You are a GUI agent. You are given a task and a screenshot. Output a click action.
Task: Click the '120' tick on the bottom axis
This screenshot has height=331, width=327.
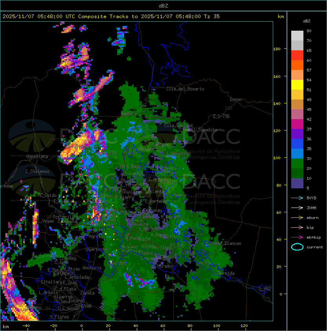click(244, 326)
